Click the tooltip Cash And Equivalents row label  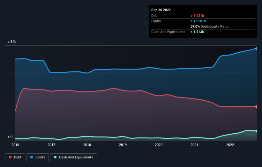click(168, 32)
